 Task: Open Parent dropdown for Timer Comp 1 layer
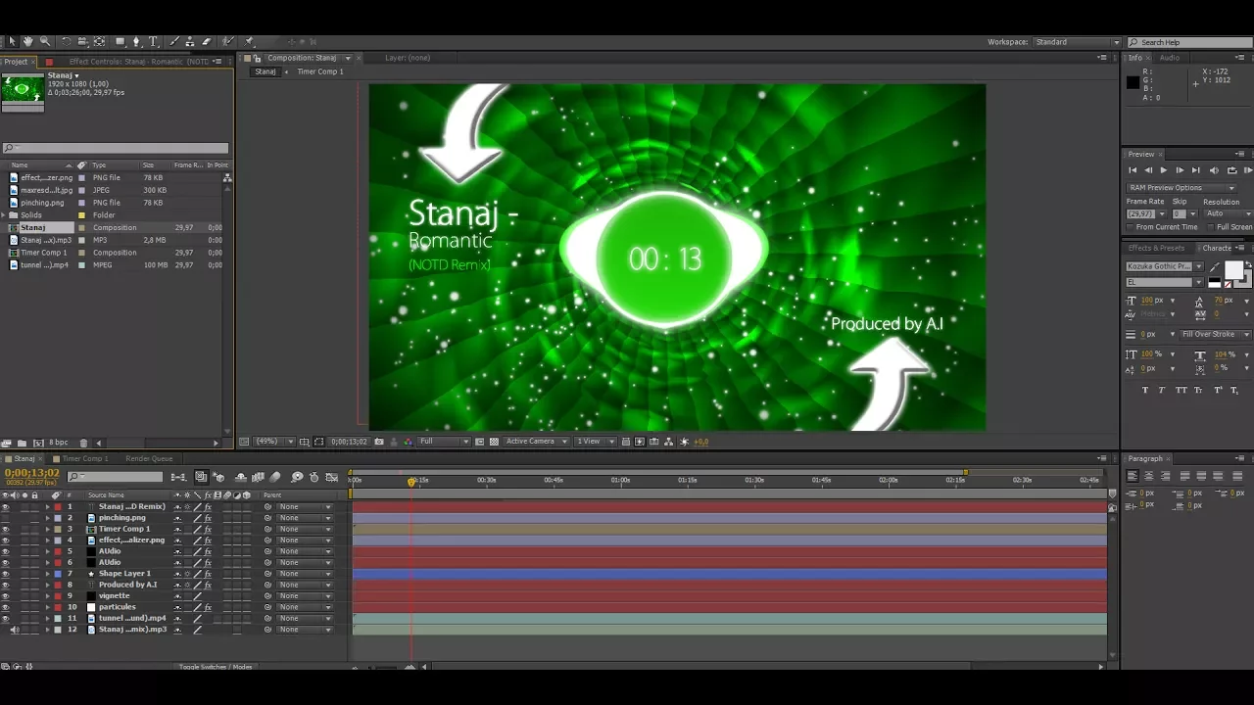pos(305,530)
